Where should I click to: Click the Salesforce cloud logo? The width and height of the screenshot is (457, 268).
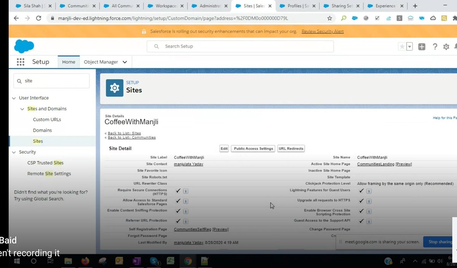coord(24,46)
